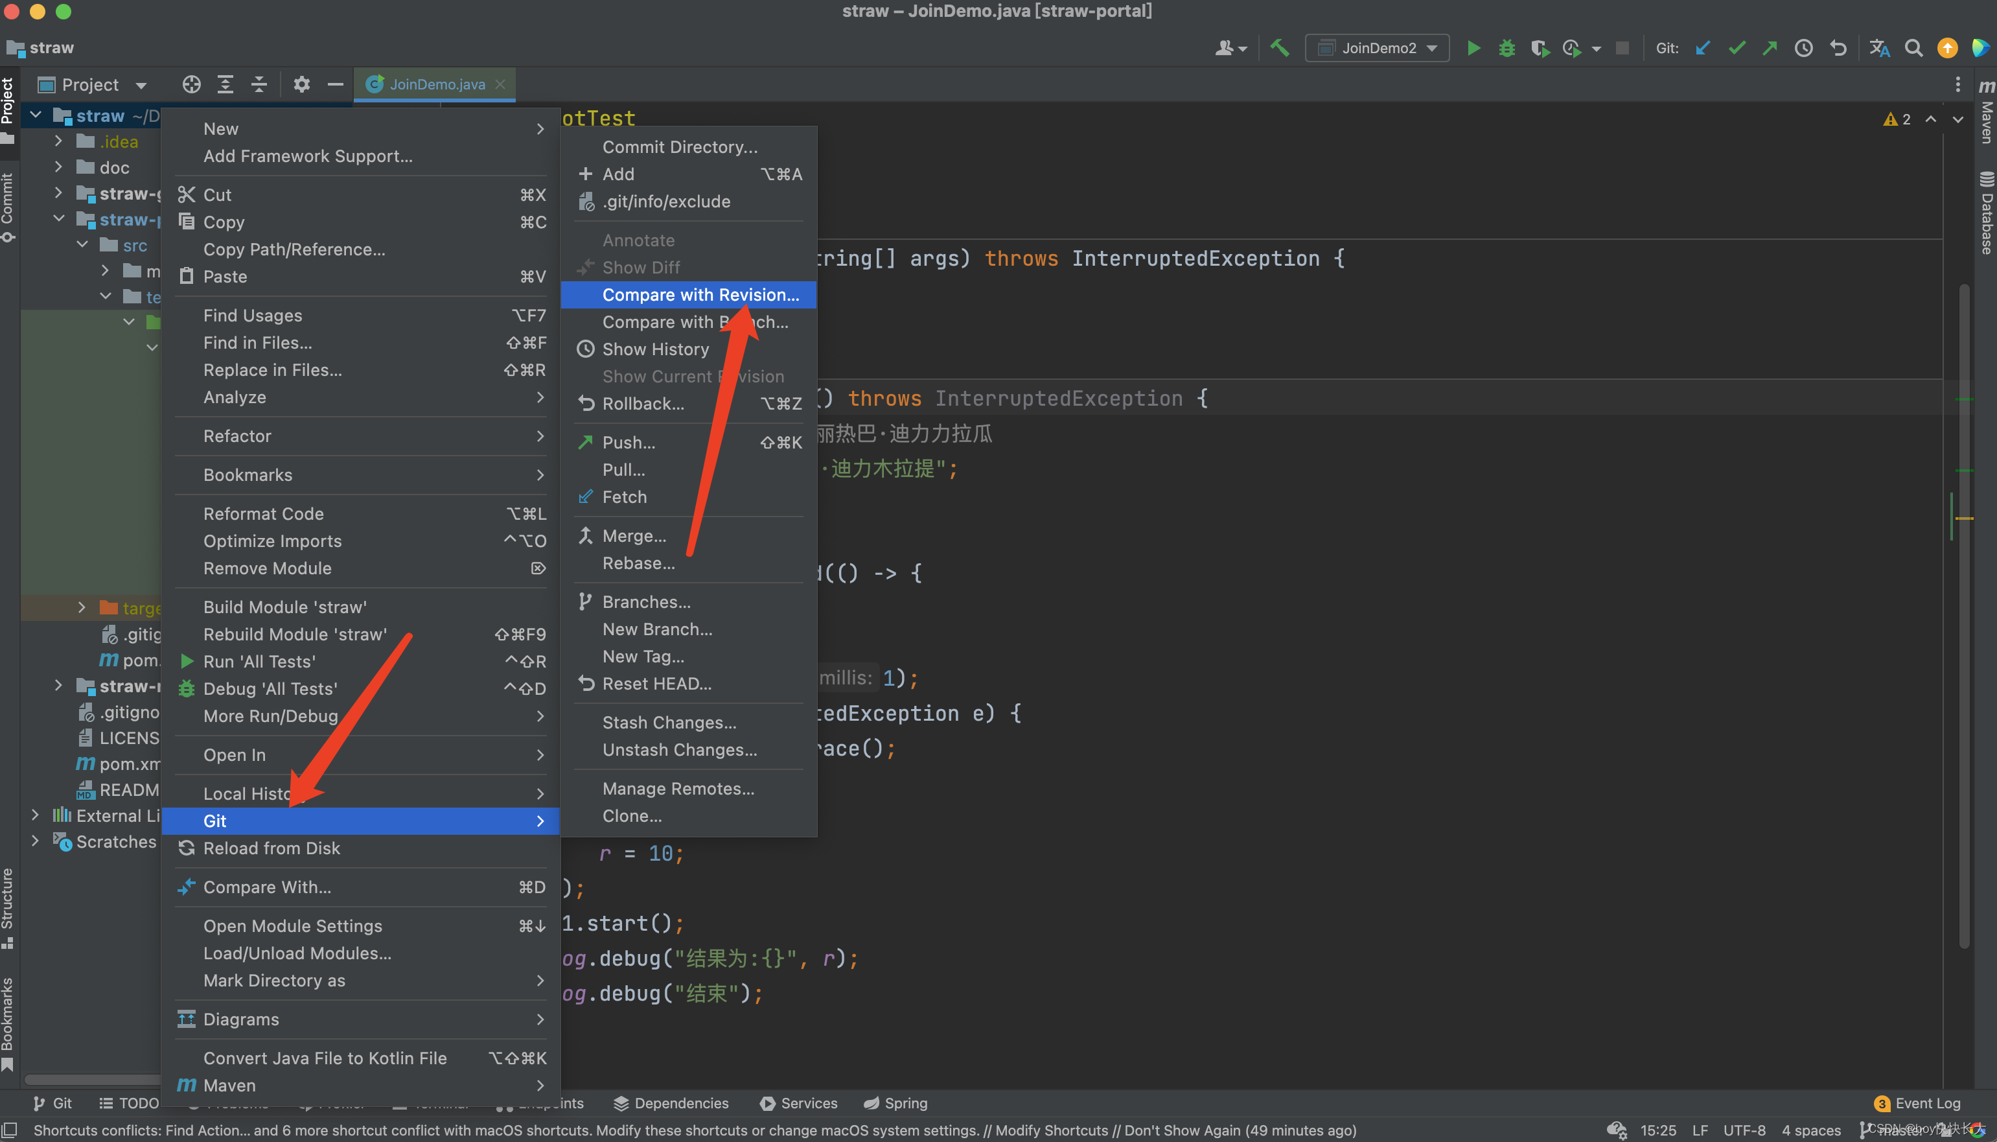Run with coverage shield icon
Screen dimensions: 1997x1142
pyautogui.click(x=1540, y=48)
